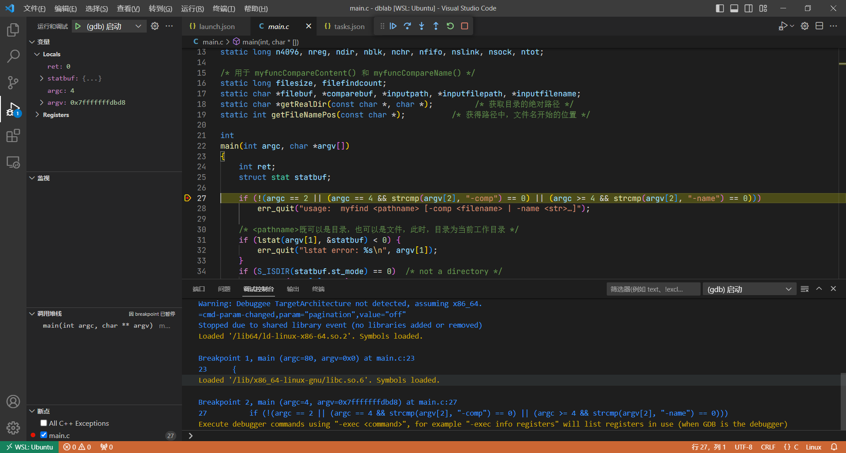846x453 pixels.
Task: Click the Step Over debug icon
Action: [x=407, y=26]
